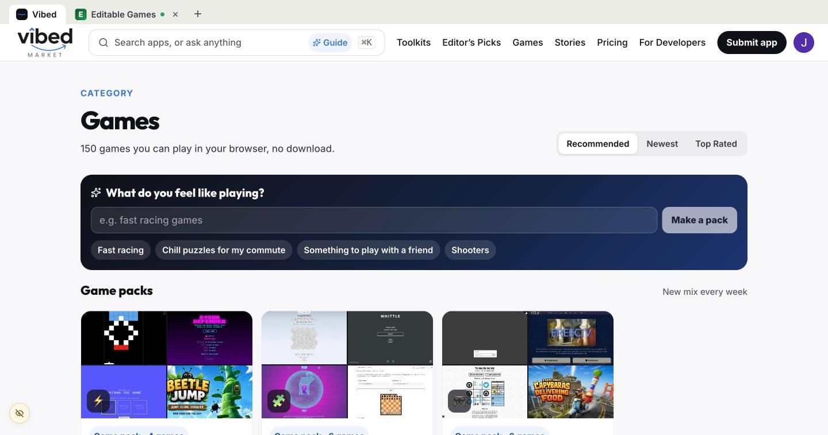The height and width of the screenshot is (435, 828).
Task: Go to Editor's Picks
Action: point(471,43)
